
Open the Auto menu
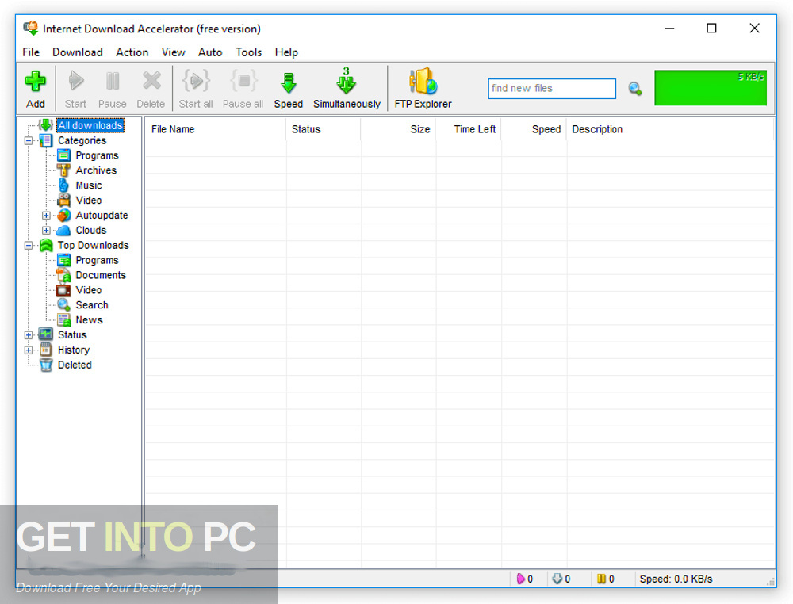210,52
